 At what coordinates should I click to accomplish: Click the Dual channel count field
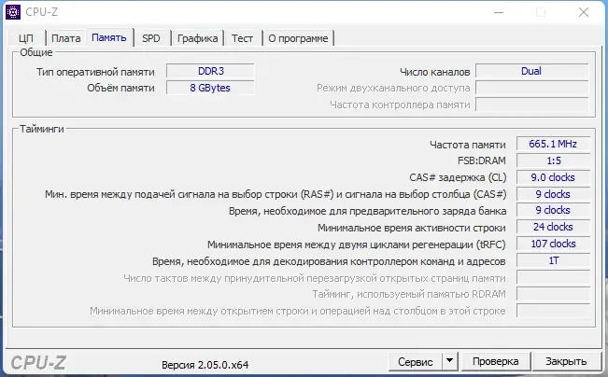[x=531, y=71]
